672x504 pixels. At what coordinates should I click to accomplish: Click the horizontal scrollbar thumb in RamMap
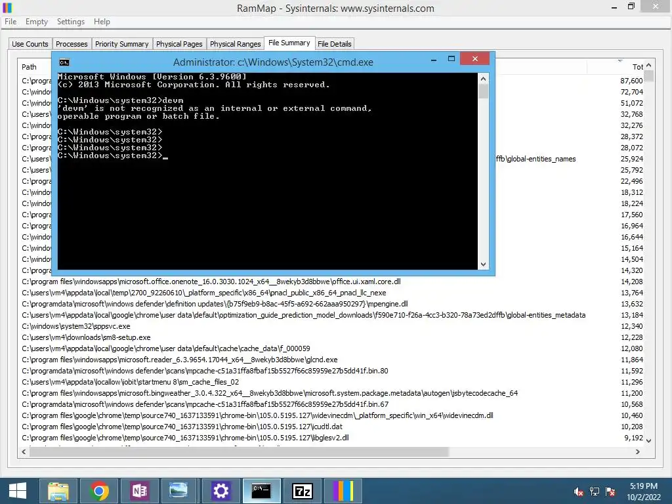(x=239, y=451)
